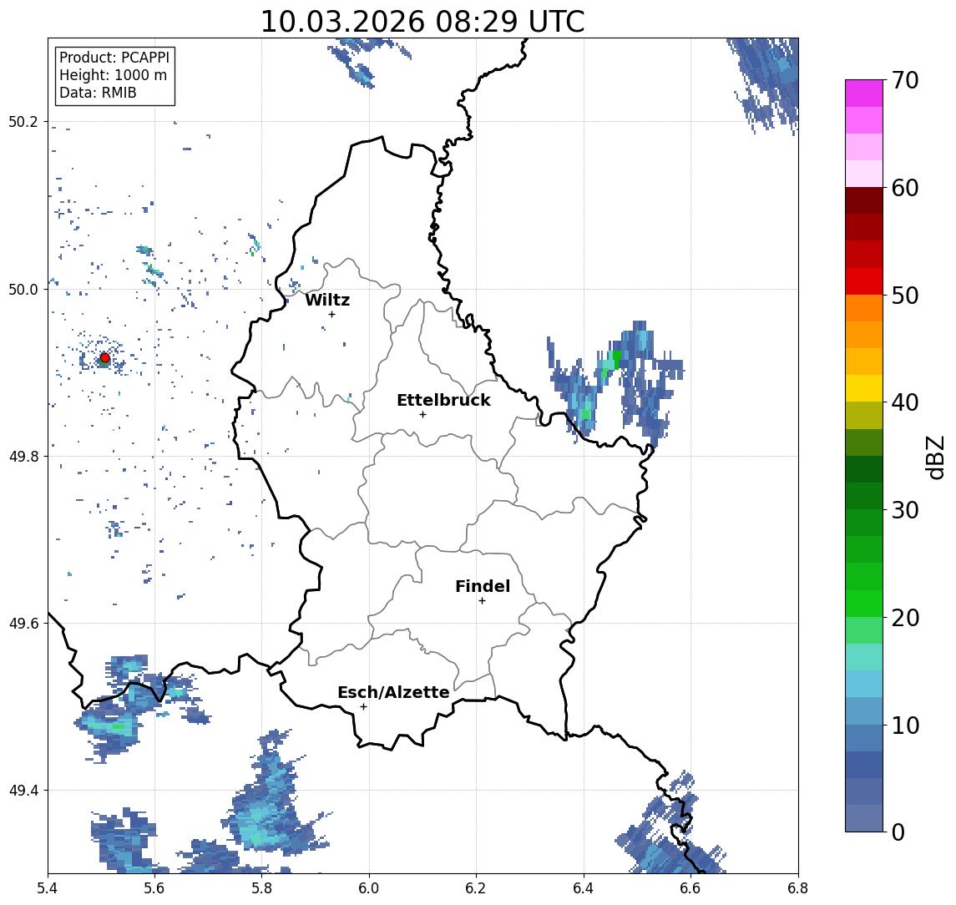Click the title timestamp 10.03.2026 08:29 UTC

click(x=422, y=22)
